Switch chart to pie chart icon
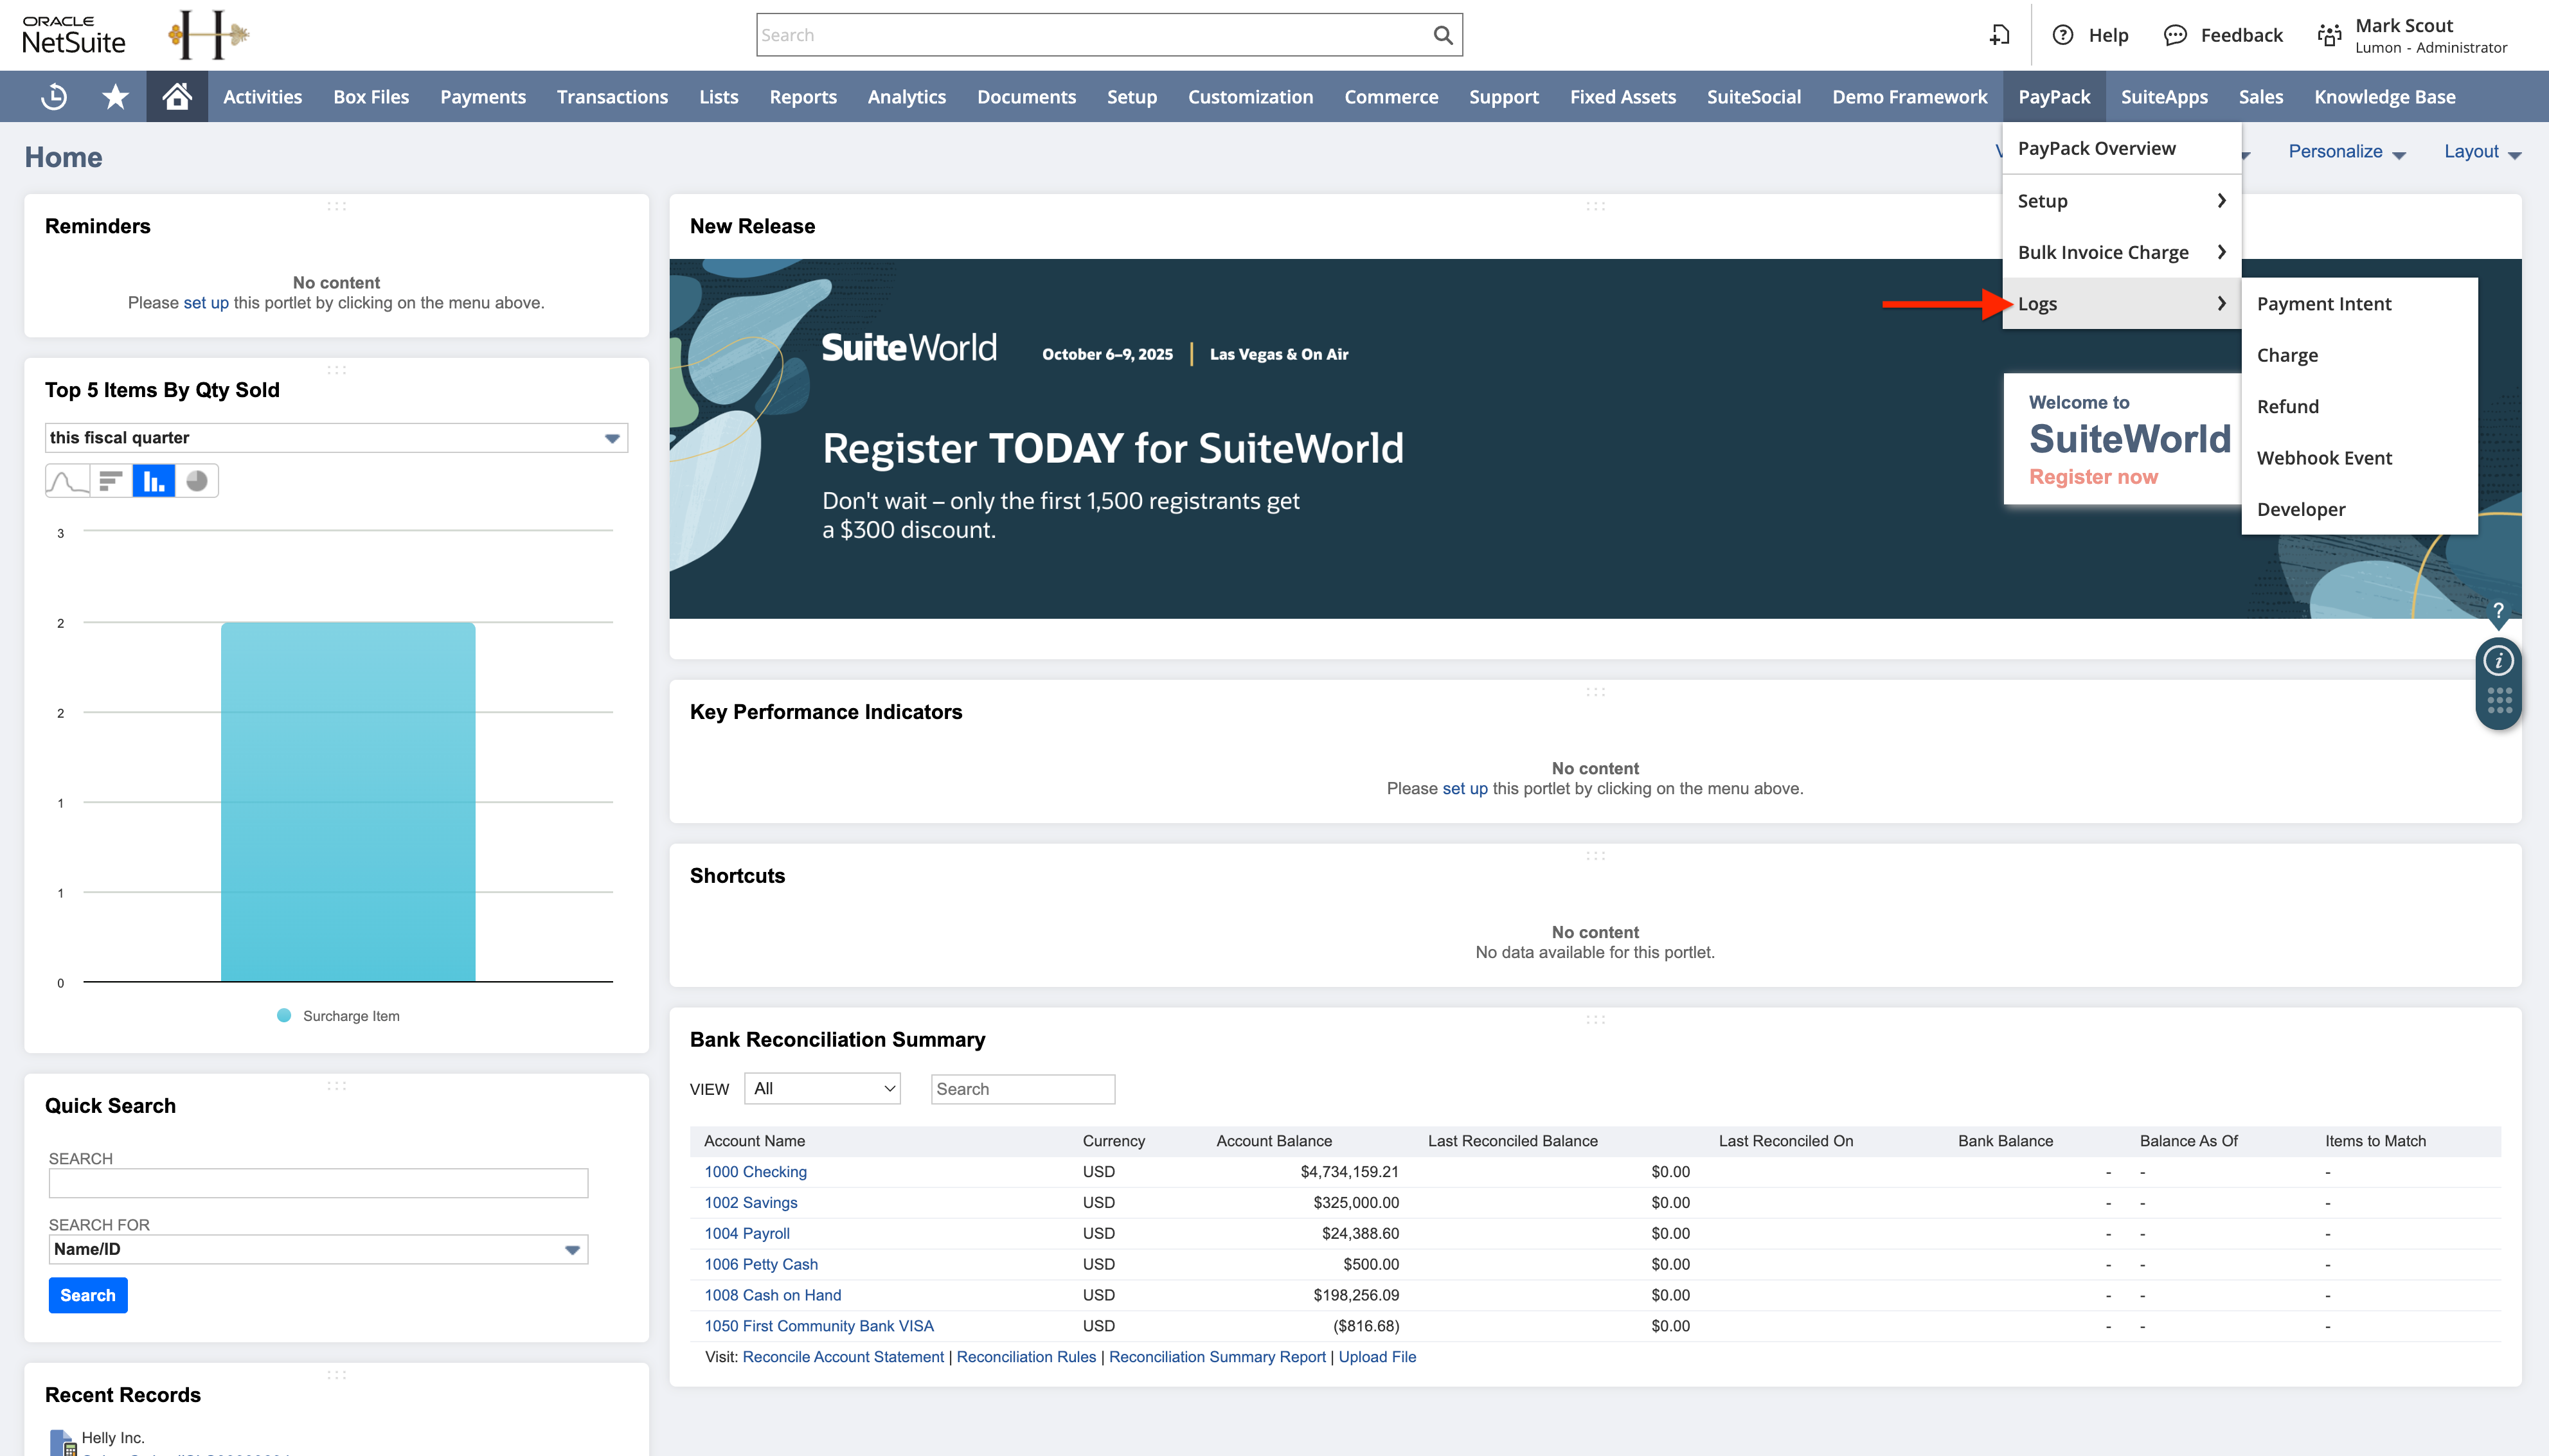This screenshot has width=2549, height=1456. [197, 481]
